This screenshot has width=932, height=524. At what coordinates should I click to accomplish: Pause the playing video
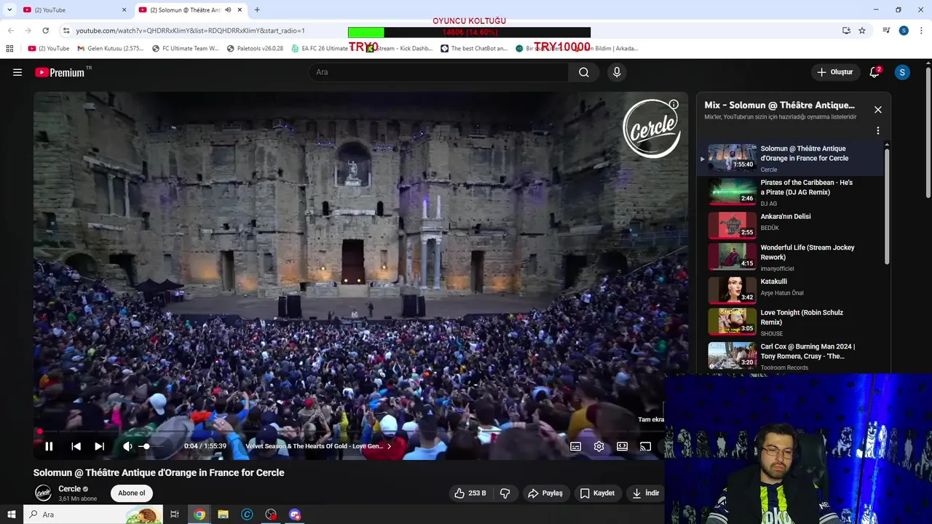(49, 446)
